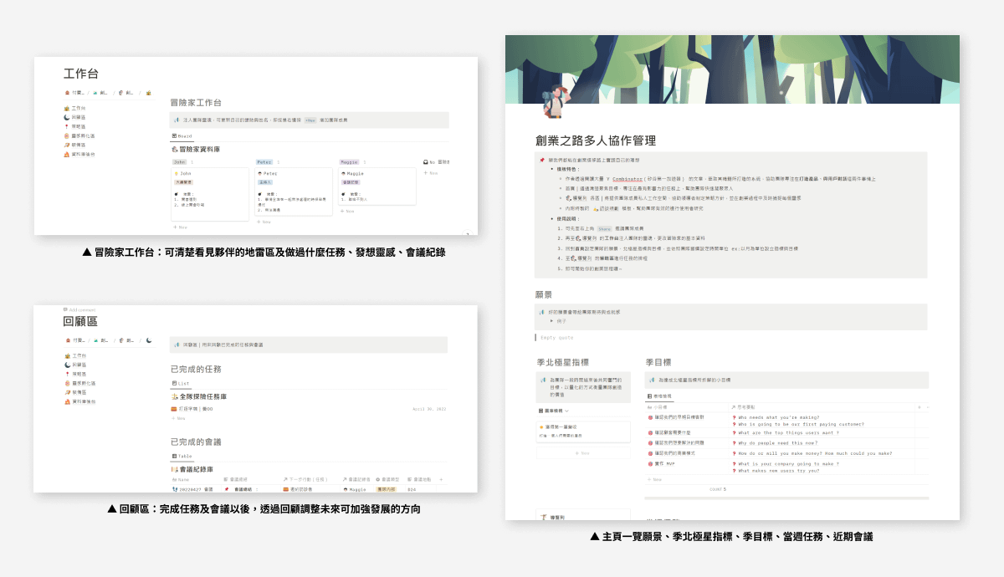Click the 資料庫後台 icon in the 回顧區 sidebar

(67, 402)
